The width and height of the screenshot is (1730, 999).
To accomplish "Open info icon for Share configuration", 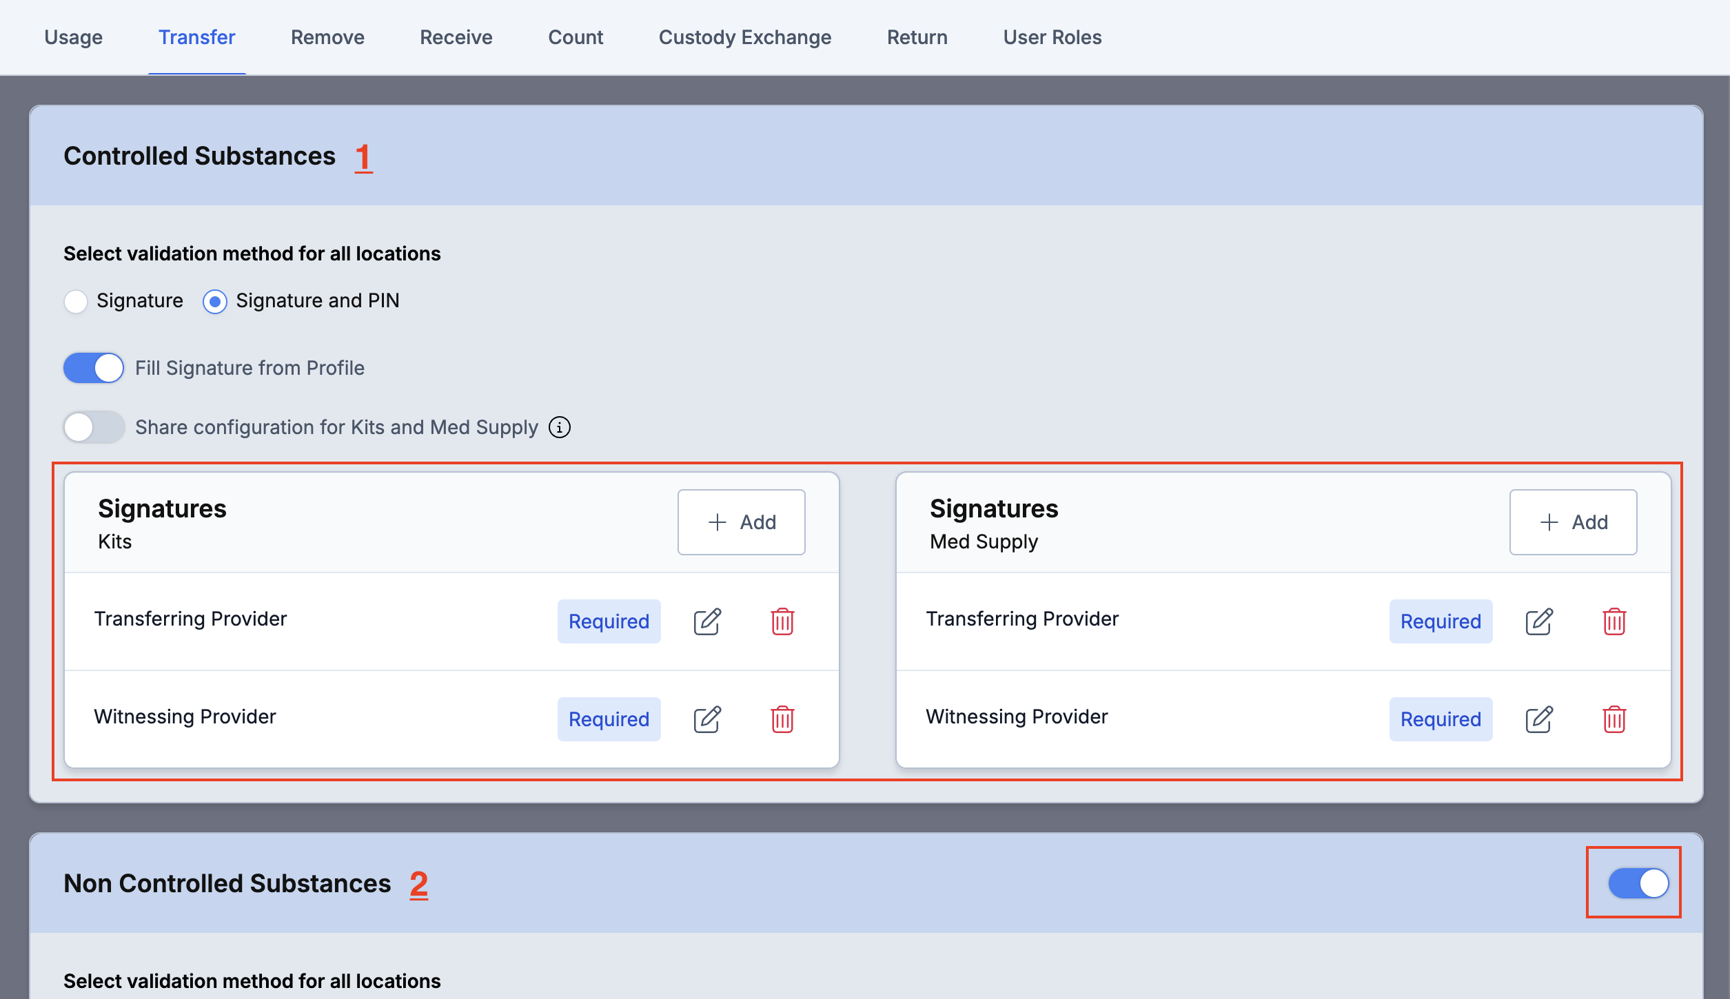I will coord(560,427).
